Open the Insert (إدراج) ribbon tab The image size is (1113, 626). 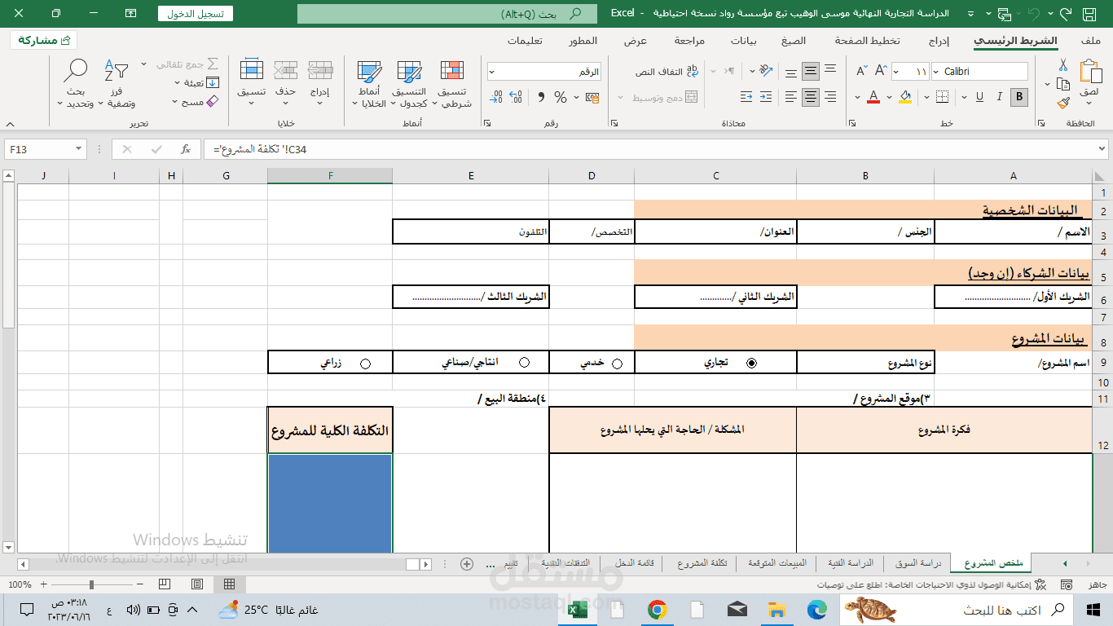click(x=939, y=41)
